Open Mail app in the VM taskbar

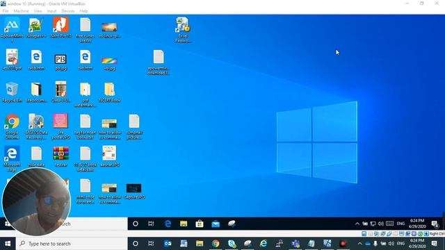[216, 224]
